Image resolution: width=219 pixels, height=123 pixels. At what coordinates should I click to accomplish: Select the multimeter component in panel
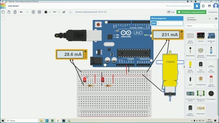click(x=201, y=110)
